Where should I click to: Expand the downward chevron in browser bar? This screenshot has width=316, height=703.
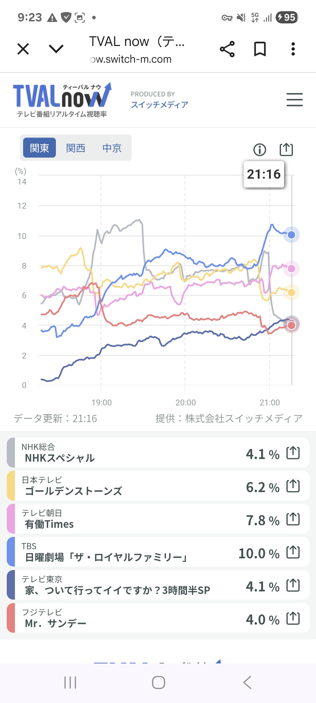[x=56, y=49]
